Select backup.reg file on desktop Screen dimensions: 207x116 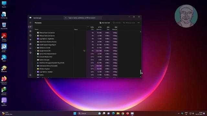(x=4, y=15)
